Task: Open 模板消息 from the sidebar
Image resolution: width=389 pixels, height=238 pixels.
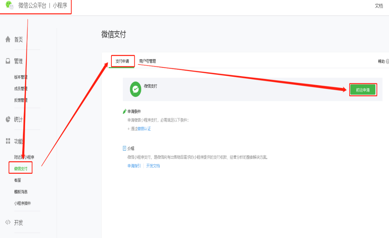Action: tap(21, 192)
